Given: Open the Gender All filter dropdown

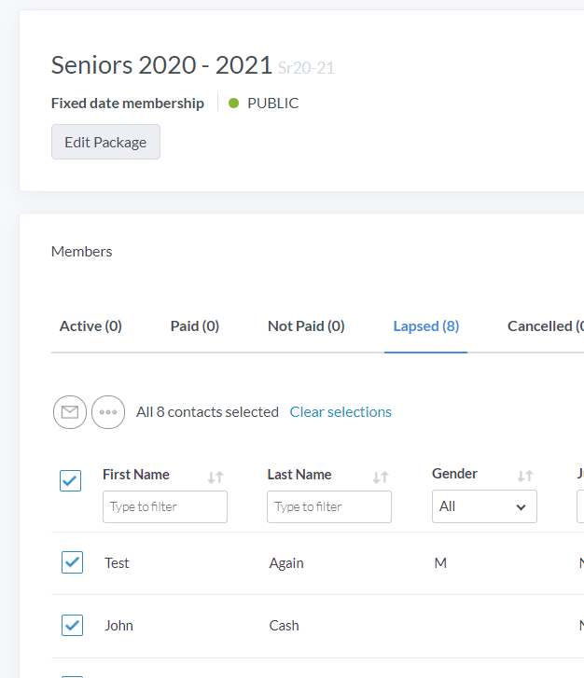Looking at the screenshot, I should point(484,506).
